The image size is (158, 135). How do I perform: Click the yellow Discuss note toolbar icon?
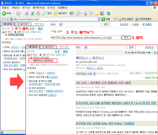(x=96, y=13)
